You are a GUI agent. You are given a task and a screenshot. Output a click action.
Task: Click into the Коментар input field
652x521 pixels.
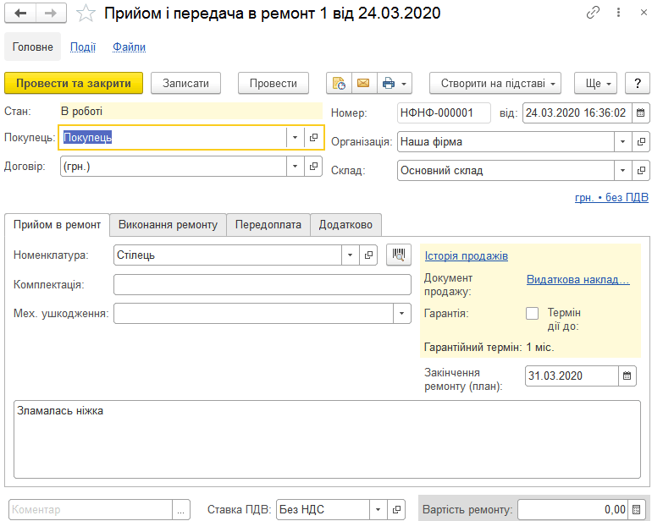[x=91, y=509]
